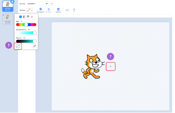175x113 pixels.
Task: Pick a color with the eyedropper tool
Action: pyautogui.click(x=34, y=46)
